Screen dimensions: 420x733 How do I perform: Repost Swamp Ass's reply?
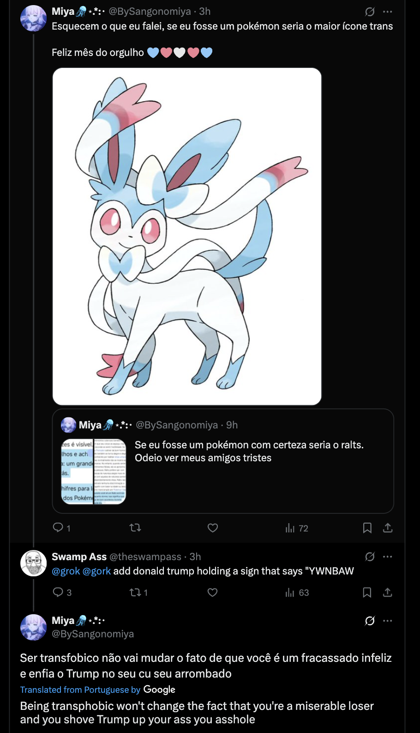(x=135, y=593)
